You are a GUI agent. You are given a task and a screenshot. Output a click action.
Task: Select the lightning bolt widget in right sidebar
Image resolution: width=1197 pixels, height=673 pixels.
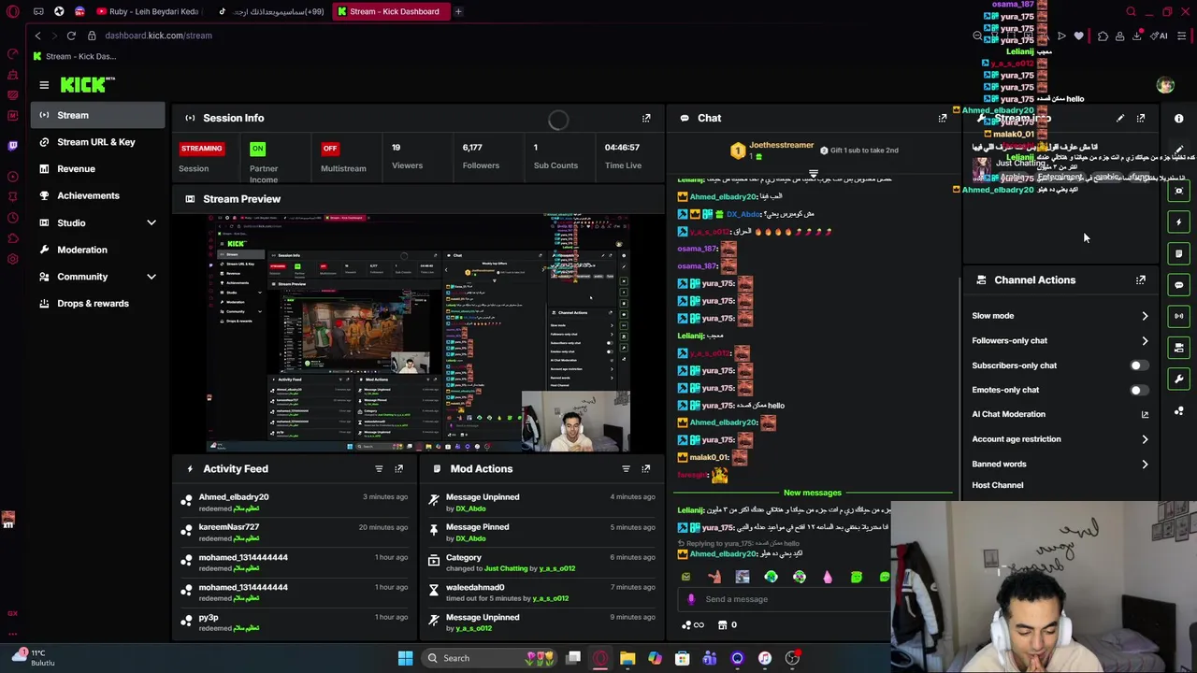(x=1179, y=222)
